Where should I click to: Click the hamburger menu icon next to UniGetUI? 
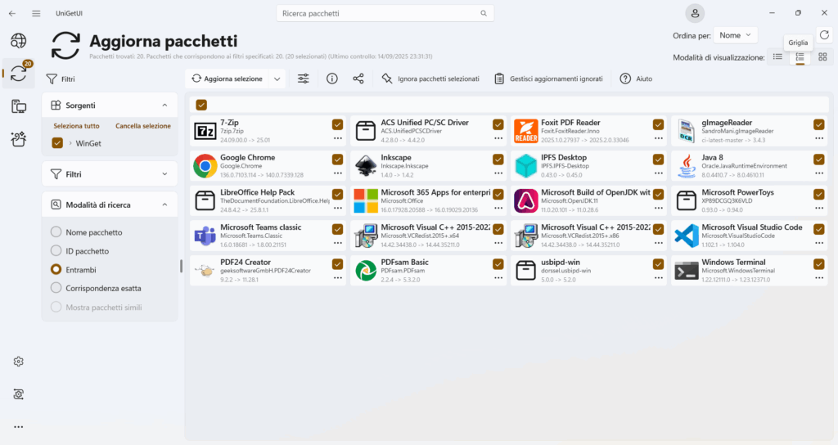click(36, 13)
